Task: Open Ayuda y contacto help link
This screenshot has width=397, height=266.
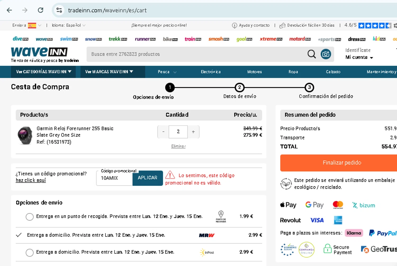Action: tap(251, 25)
